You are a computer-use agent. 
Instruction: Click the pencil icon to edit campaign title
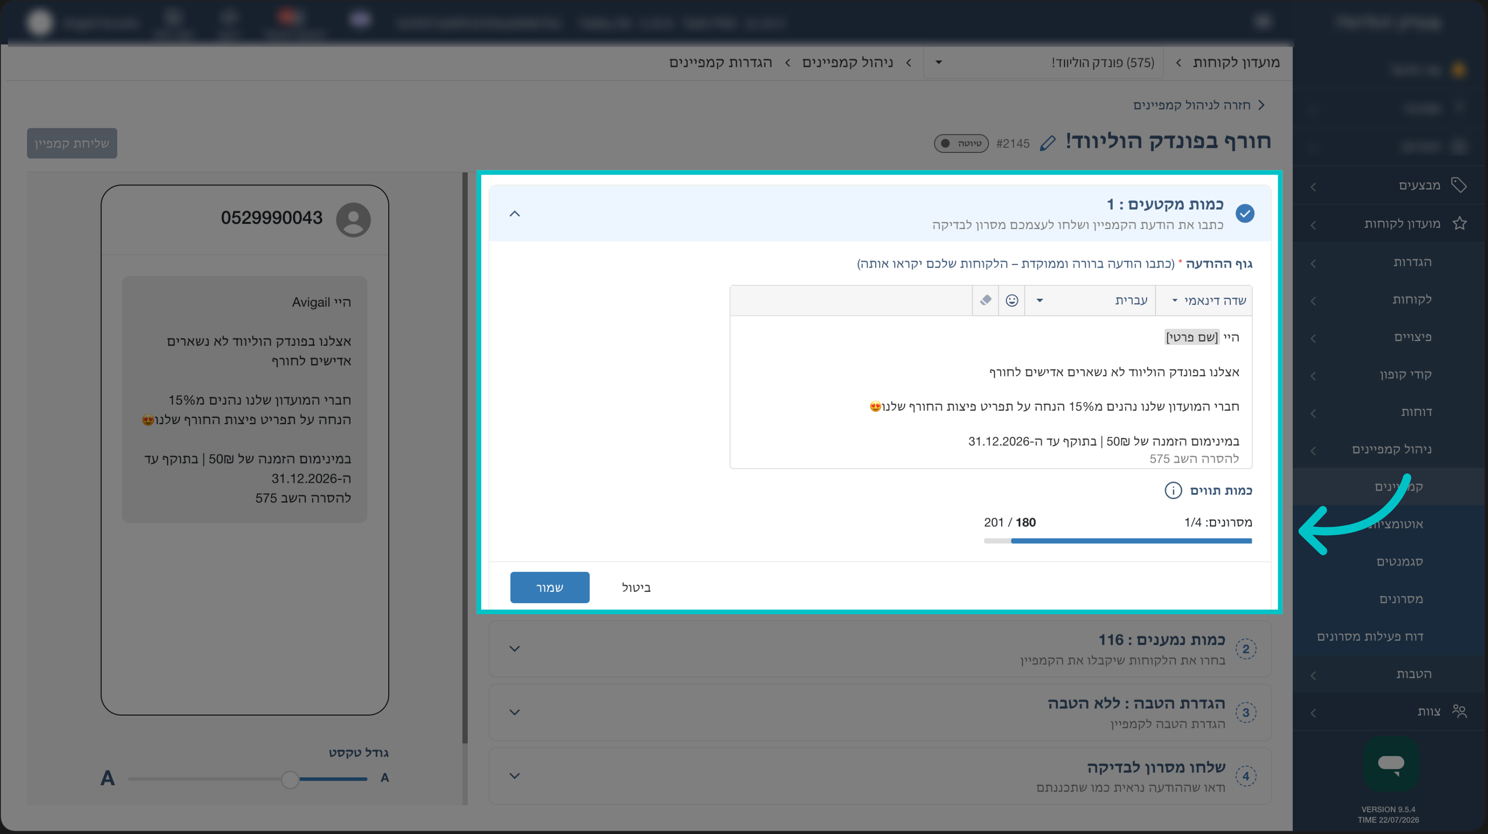click(x=1047, y=143)
